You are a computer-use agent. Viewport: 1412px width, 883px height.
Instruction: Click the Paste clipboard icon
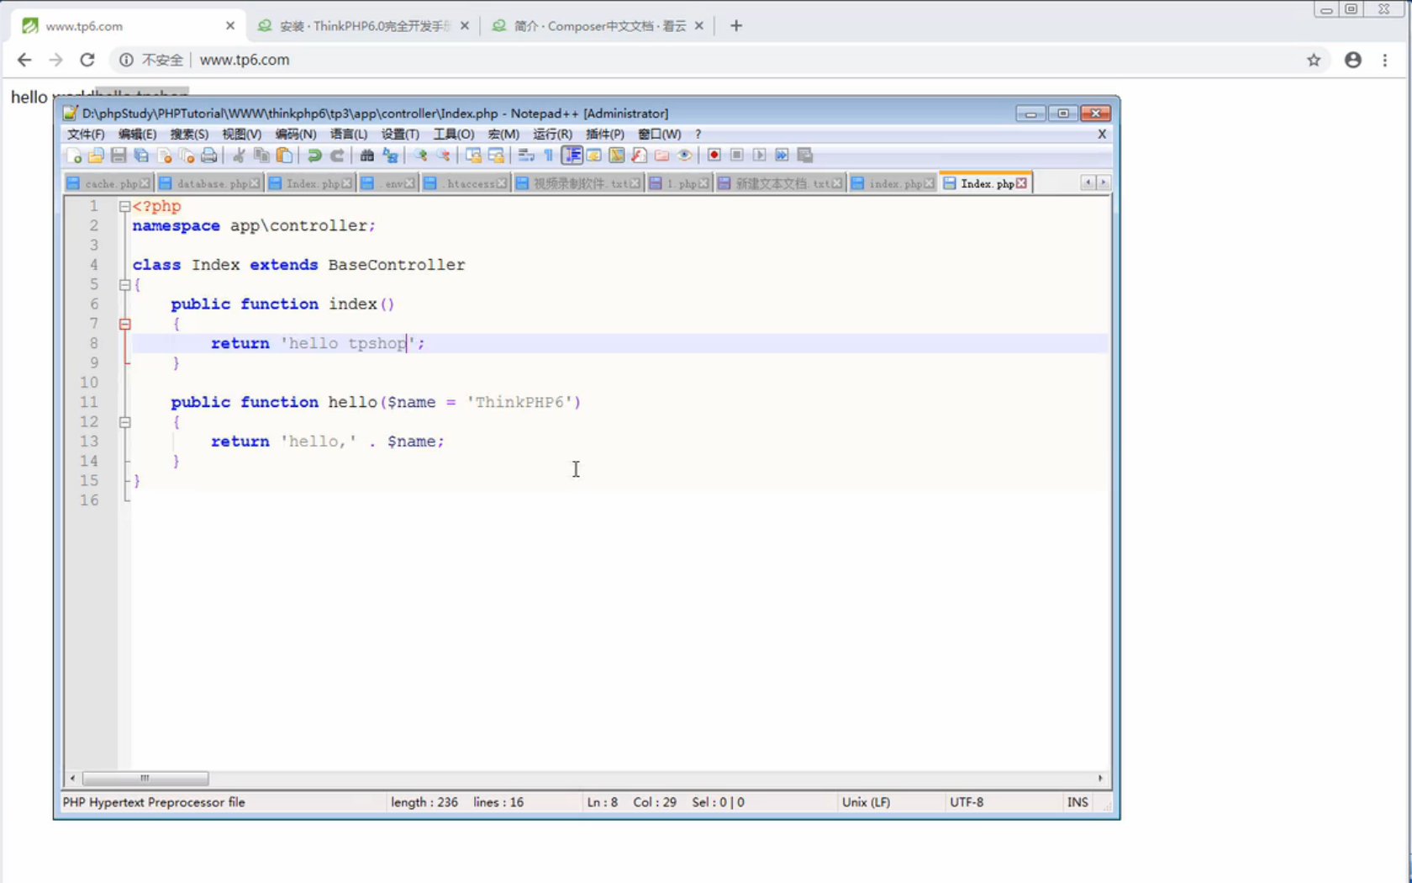[284, 156]
